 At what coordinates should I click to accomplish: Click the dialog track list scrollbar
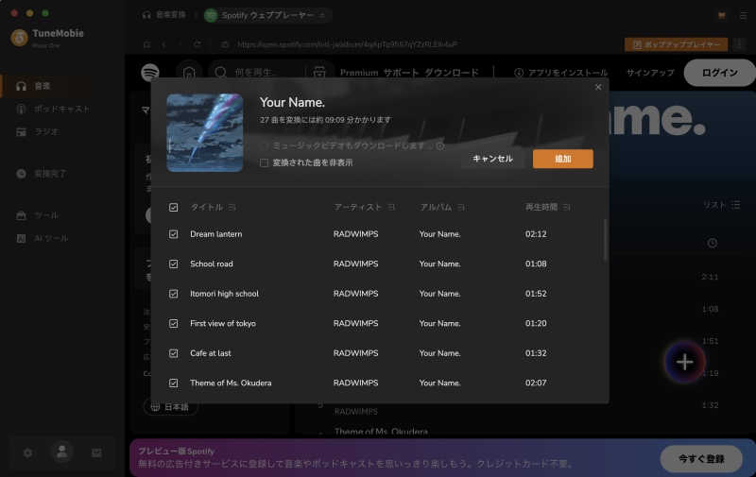(x=605, y=240)
